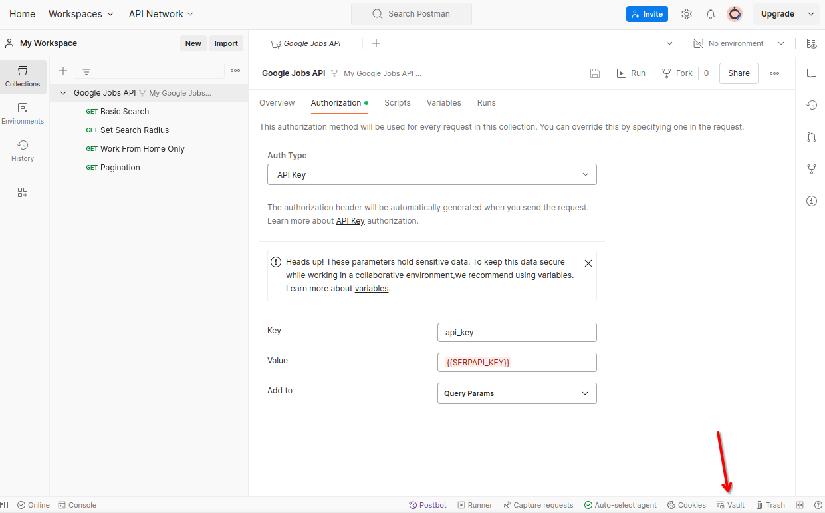The width and height of the screenshot is (825, 513).
Task: Open Cookies in the status bar
Action: coord(686,505)
